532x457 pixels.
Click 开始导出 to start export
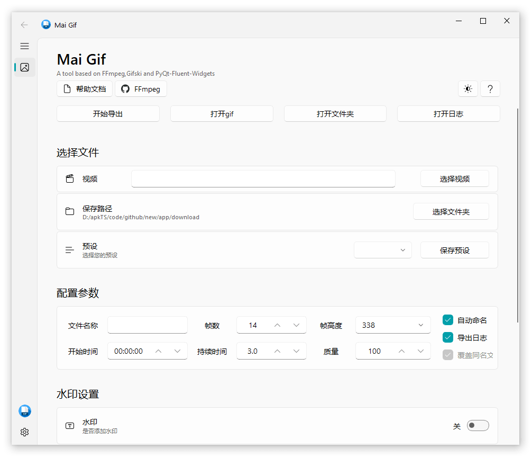(108, 114)
